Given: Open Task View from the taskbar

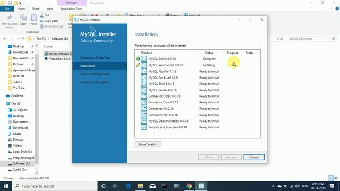Looking at the screenshot, I should 115,186.
